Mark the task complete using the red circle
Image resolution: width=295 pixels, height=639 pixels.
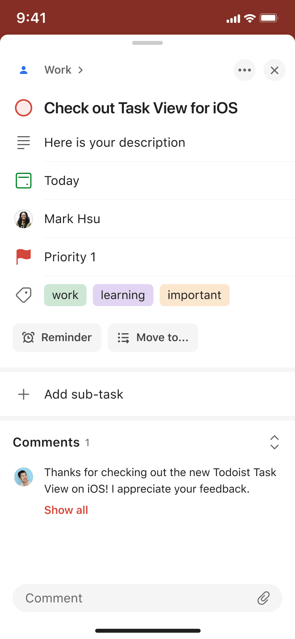pos(23,108)
